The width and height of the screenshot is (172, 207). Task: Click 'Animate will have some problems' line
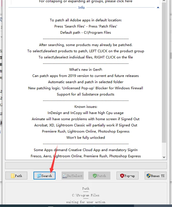click(x=85, y=119)
